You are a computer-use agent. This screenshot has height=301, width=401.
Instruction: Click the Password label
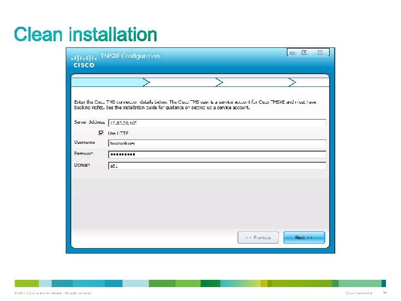click(x=84, y=154)
